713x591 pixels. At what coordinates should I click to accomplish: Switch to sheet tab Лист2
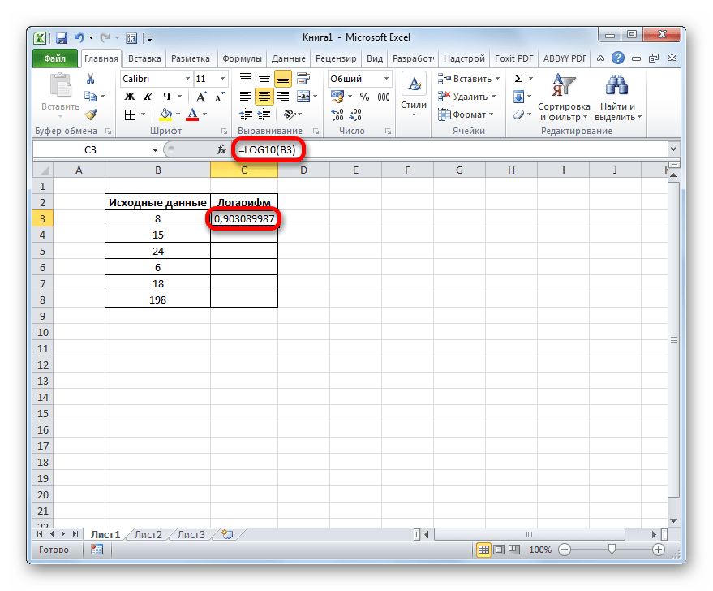(148, 534)
